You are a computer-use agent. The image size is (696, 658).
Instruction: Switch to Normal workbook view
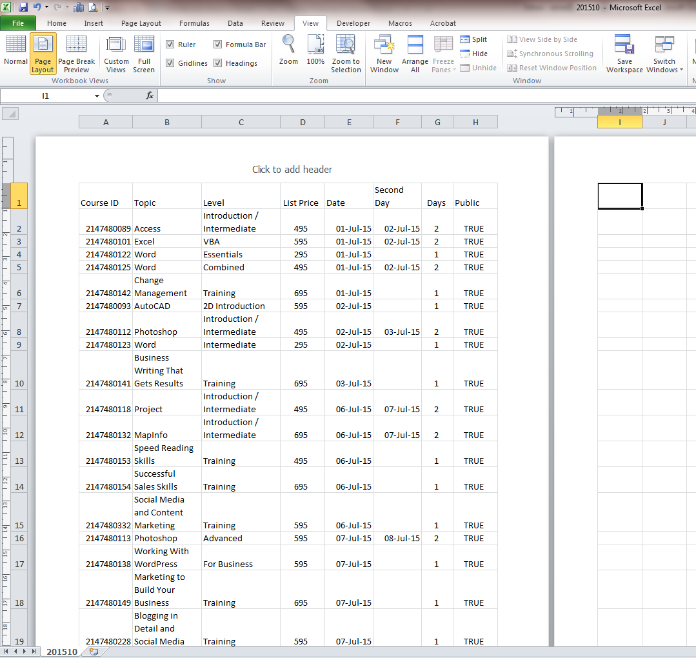15,52
